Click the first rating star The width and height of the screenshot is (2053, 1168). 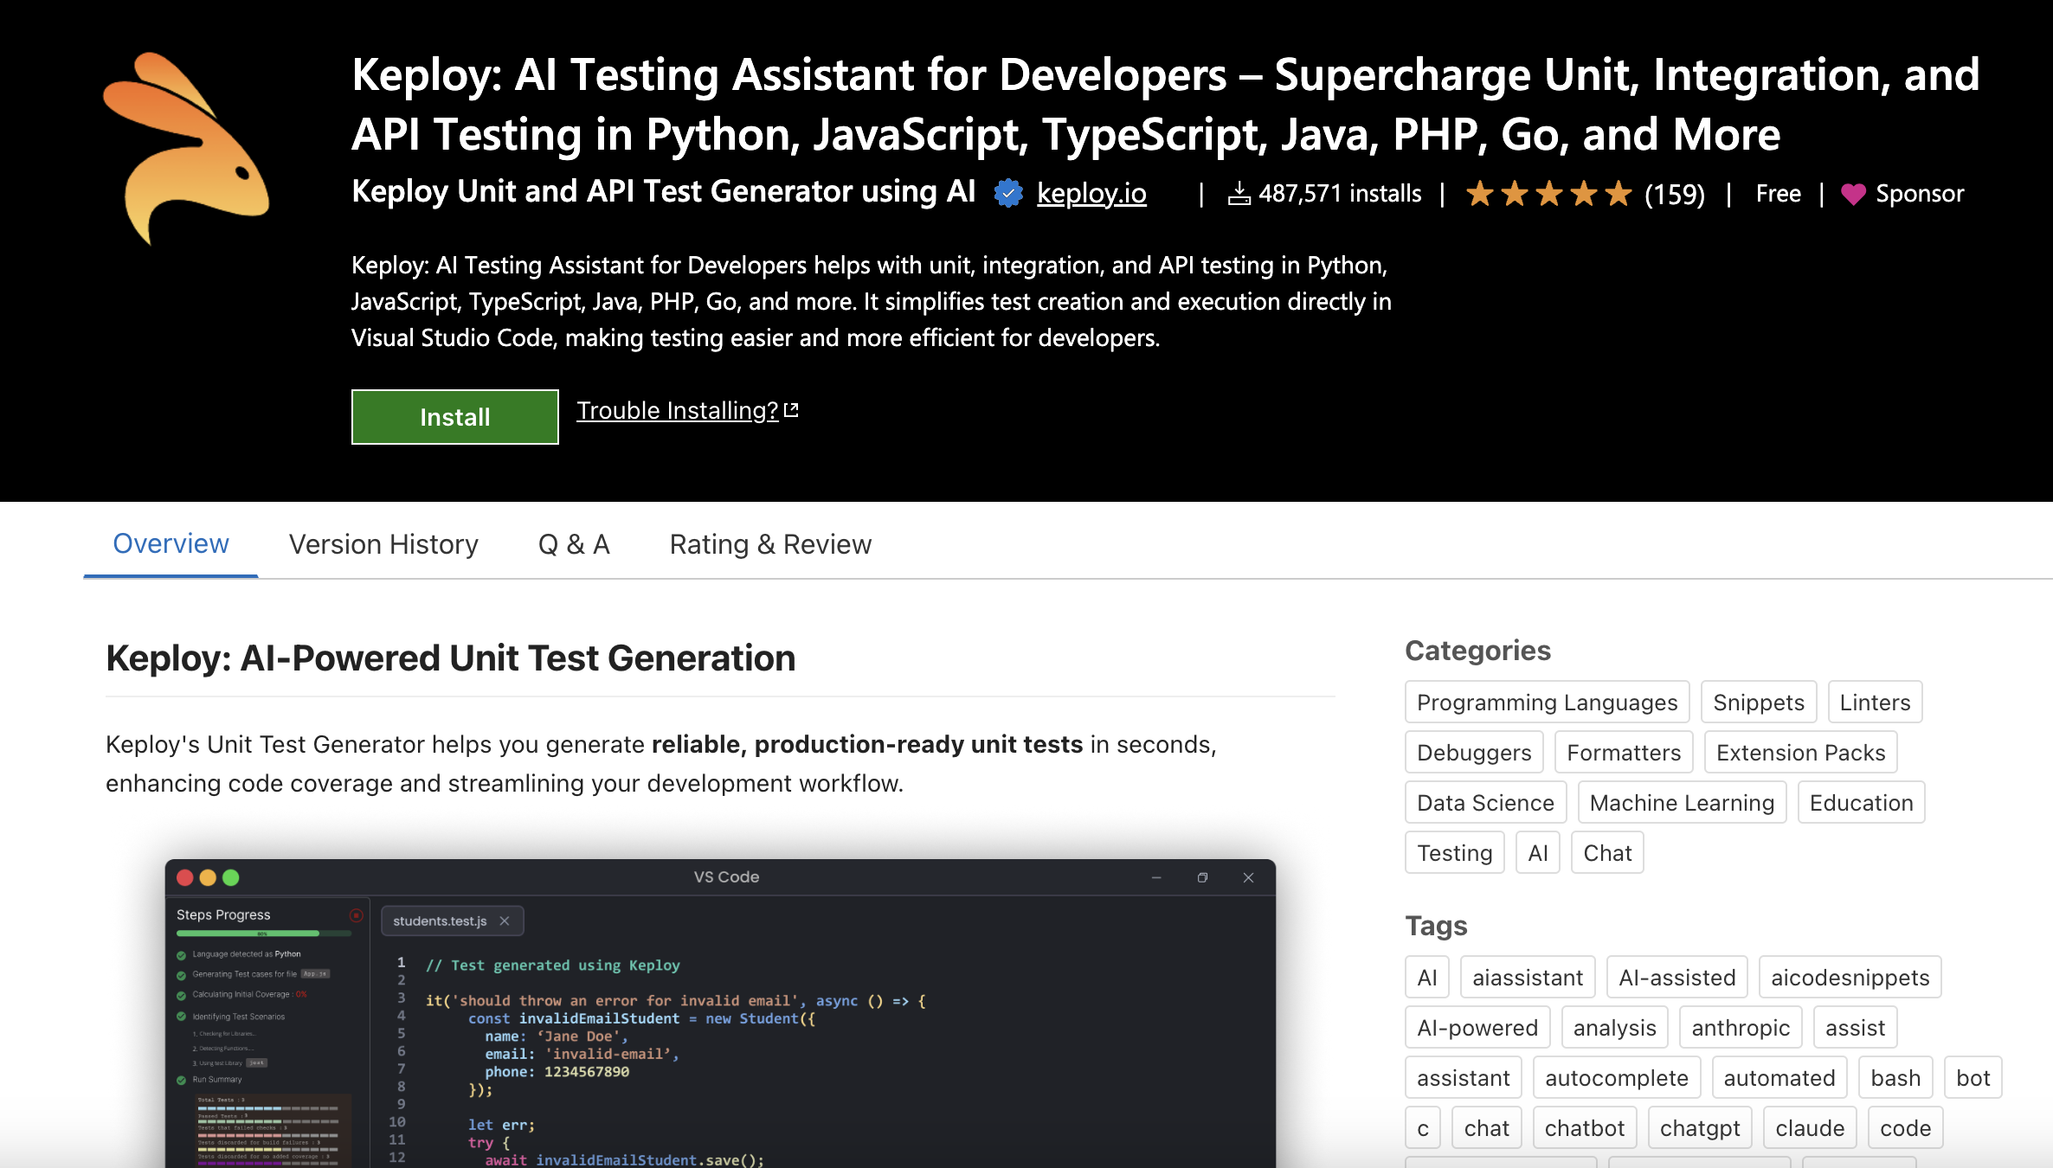tap(1480, 194)
